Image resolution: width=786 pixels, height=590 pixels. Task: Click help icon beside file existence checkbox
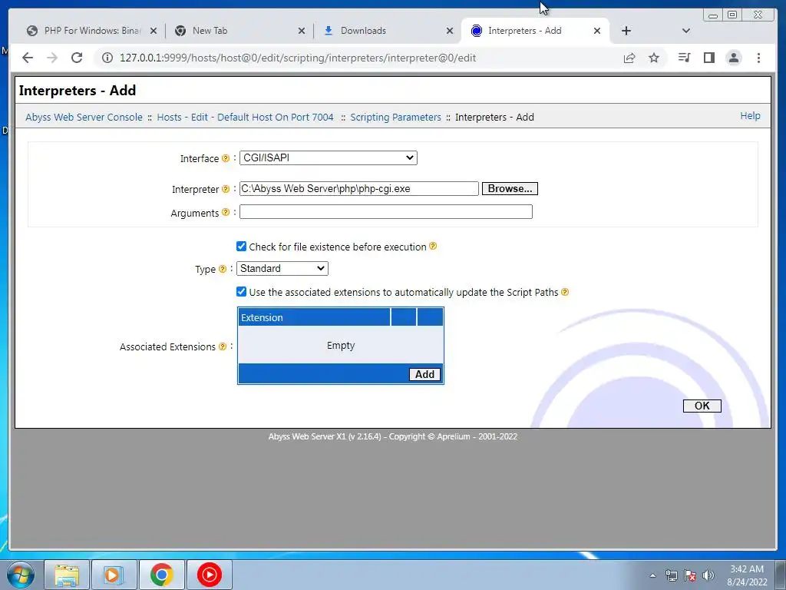[433, 246]
